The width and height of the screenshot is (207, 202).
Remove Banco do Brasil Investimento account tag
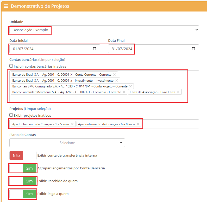pos(117,81)
